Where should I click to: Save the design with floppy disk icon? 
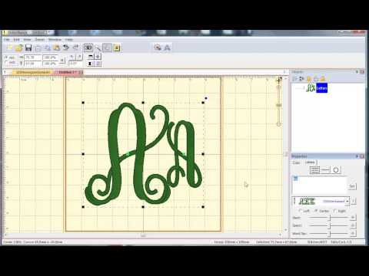pyautogui.click(x=28, y=48)
